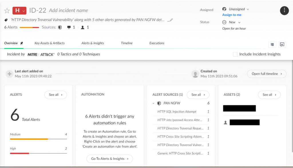The height and width of the screenshot is (168, 293).
Task: Open the three-dot more options menu
Action: pos(284,11)
